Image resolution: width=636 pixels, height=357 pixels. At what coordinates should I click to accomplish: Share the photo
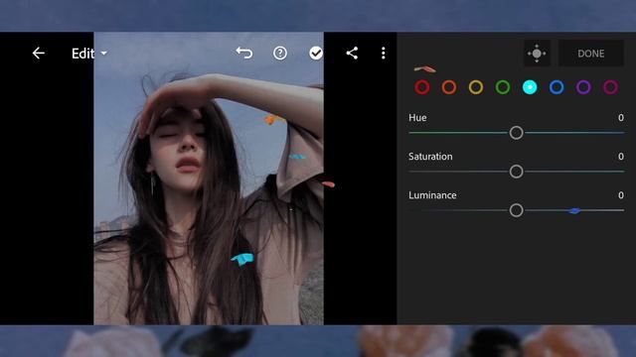click(x=352, y=53)
